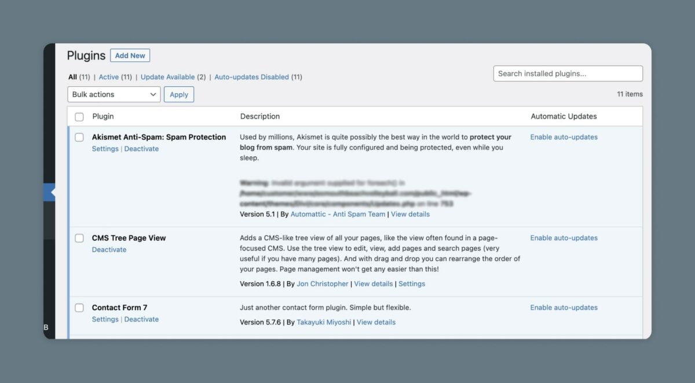Check the CMS Tree Page View checkbox
Viewport: 695px width, 383px height.
[x=79, y=238]
